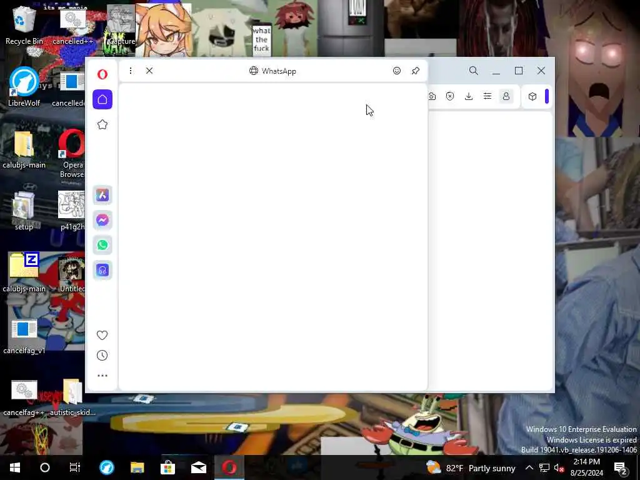This screenshot has height=480, width=640.
Task: Select the Capture image on desktop
Action: pos(121,25)
